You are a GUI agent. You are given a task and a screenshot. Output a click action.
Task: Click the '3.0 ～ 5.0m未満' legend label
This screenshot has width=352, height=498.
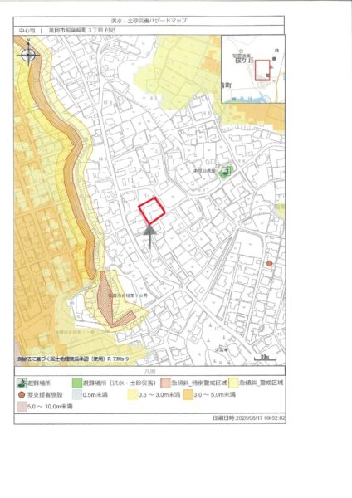[x=215, y=395]
